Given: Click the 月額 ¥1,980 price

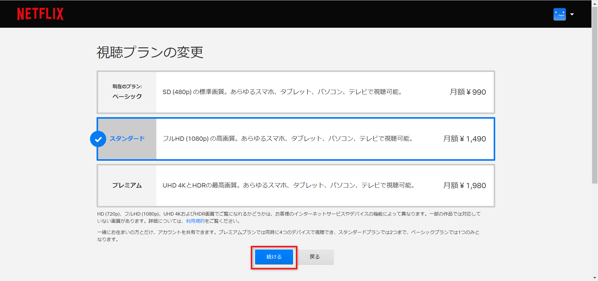Looking at the screenshot, I should tap(464, 185).
